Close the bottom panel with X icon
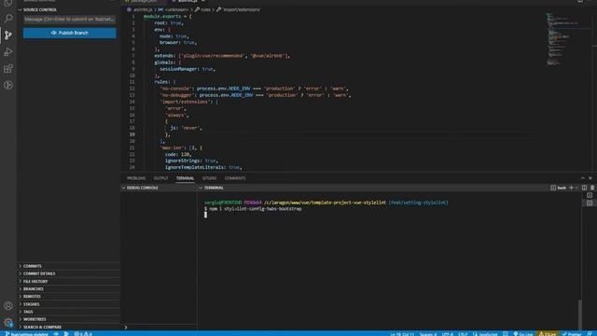This screenshot has height=336, width=597. coord(590,178)
